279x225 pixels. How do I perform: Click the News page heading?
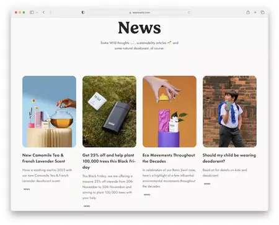click(139, 28)
